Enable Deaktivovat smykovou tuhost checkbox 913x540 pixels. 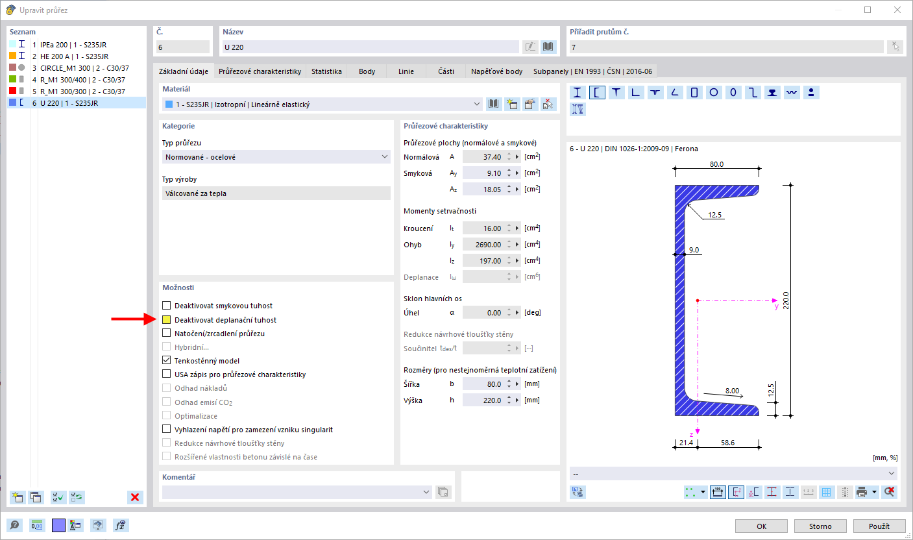coord(167,306)
